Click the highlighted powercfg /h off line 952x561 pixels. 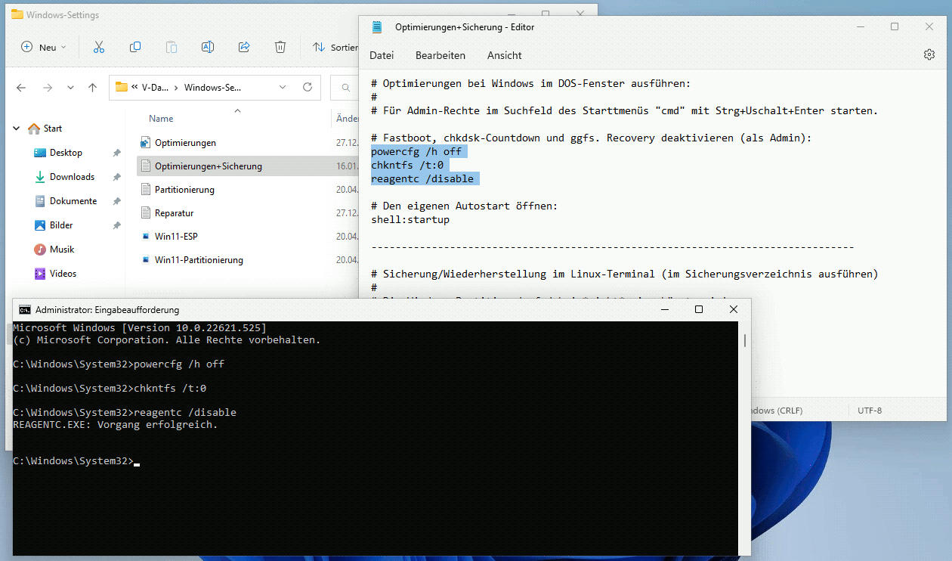416,151
